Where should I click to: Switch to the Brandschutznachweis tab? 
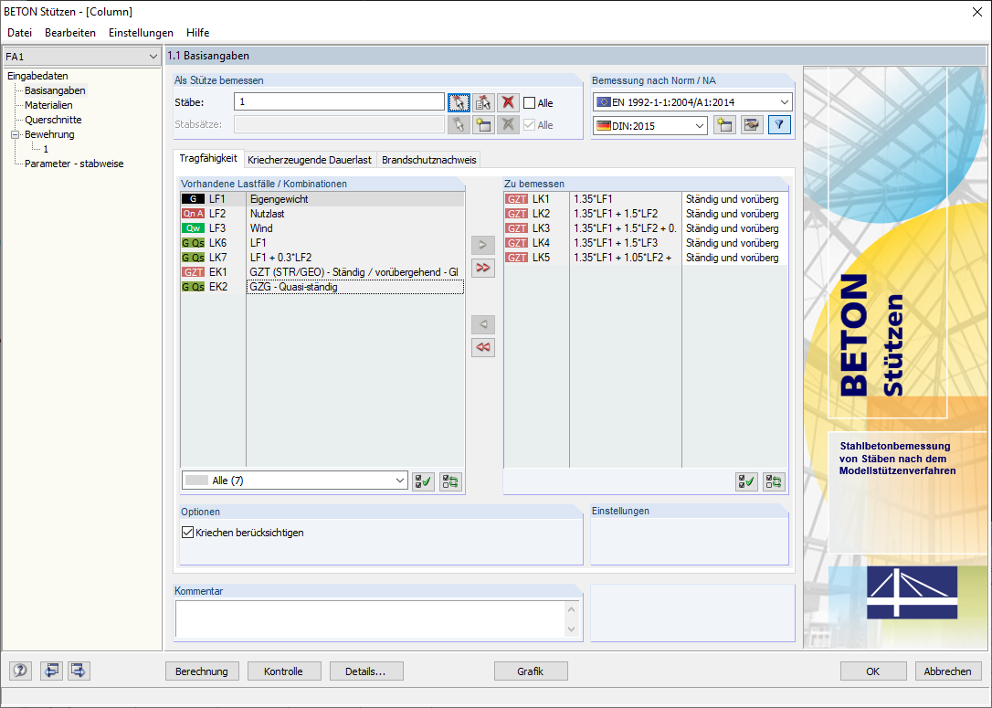[x=429, y=159]
